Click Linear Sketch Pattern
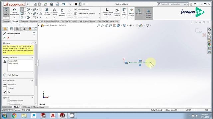This screenshot has height=119, width=213. [84, 13]
